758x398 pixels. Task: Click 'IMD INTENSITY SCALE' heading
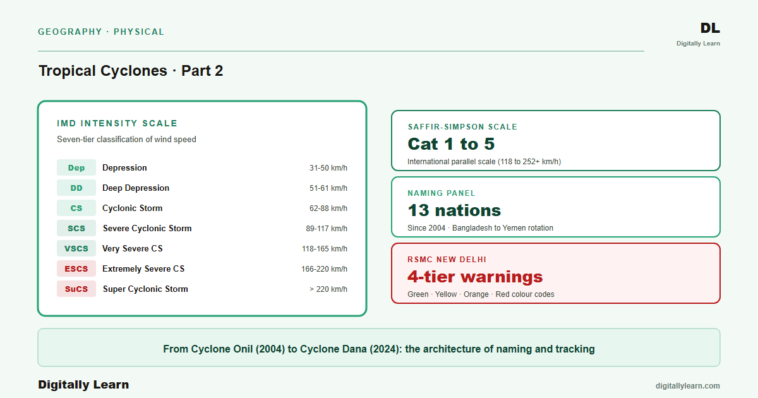[x=117, y=124]
